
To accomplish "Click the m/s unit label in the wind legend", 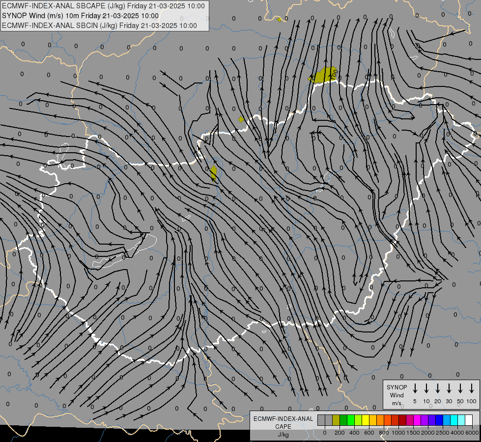I will [x=396, y=403].
